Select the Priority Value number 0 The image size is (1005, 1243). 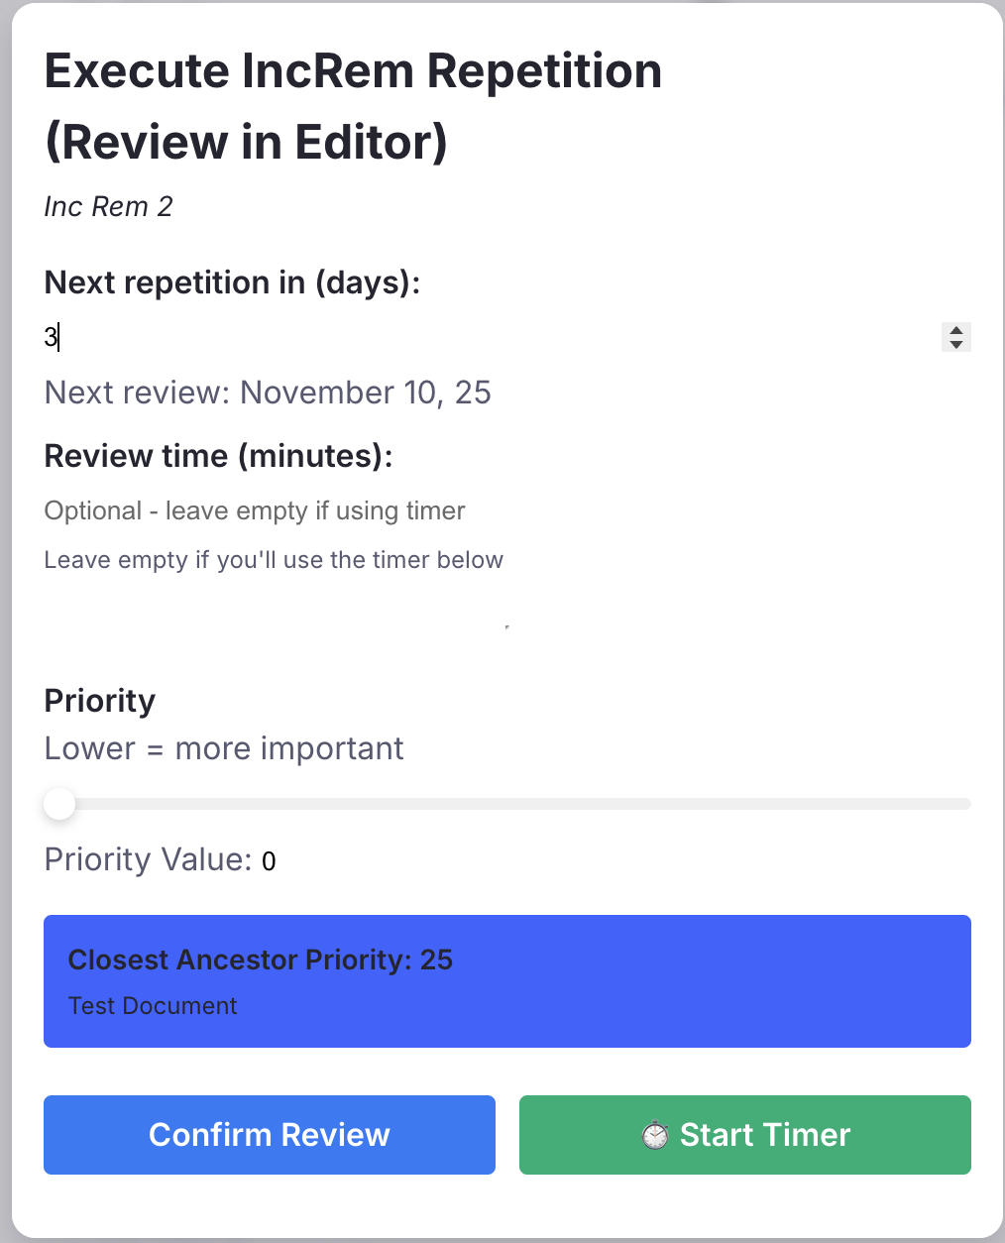(x=269, y=861)
